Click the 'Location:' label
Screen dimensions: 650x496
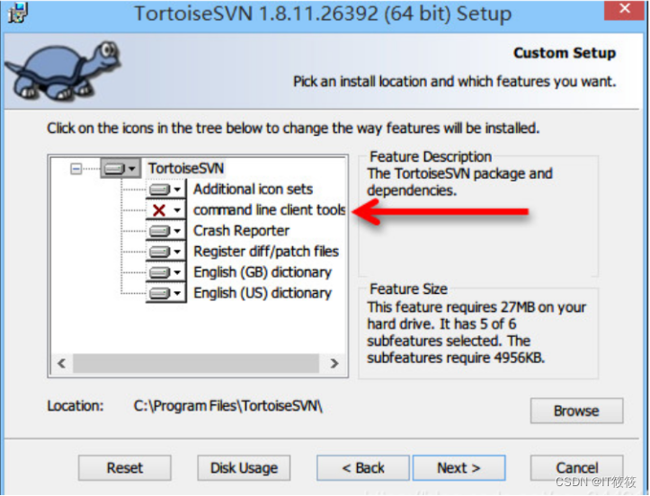click(75, 405)
